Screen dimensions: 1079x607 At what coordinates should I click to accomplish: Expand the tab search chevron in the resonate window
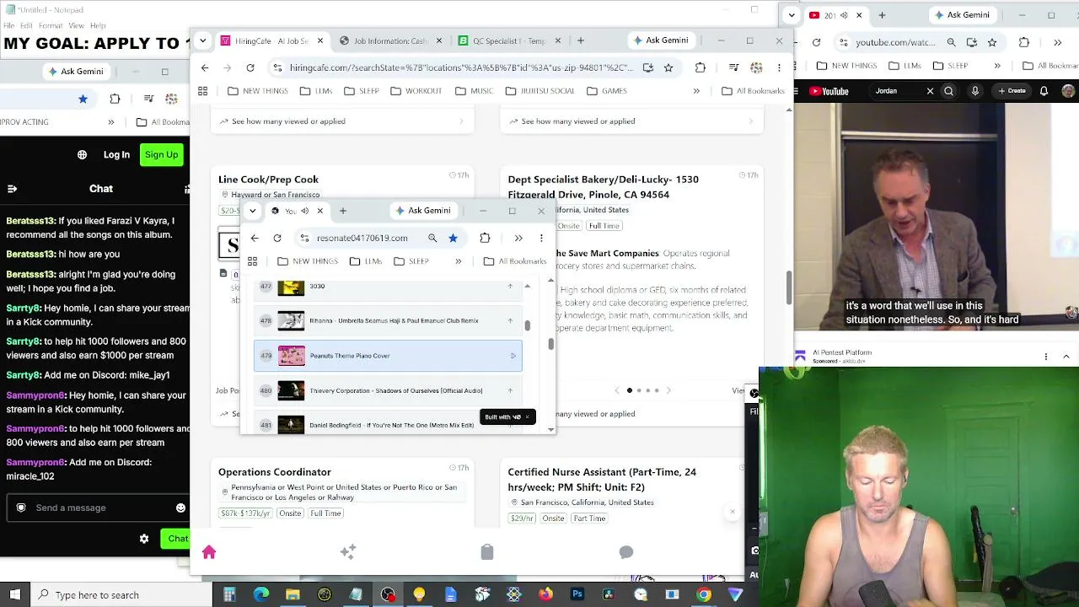(x=253, y=211)
